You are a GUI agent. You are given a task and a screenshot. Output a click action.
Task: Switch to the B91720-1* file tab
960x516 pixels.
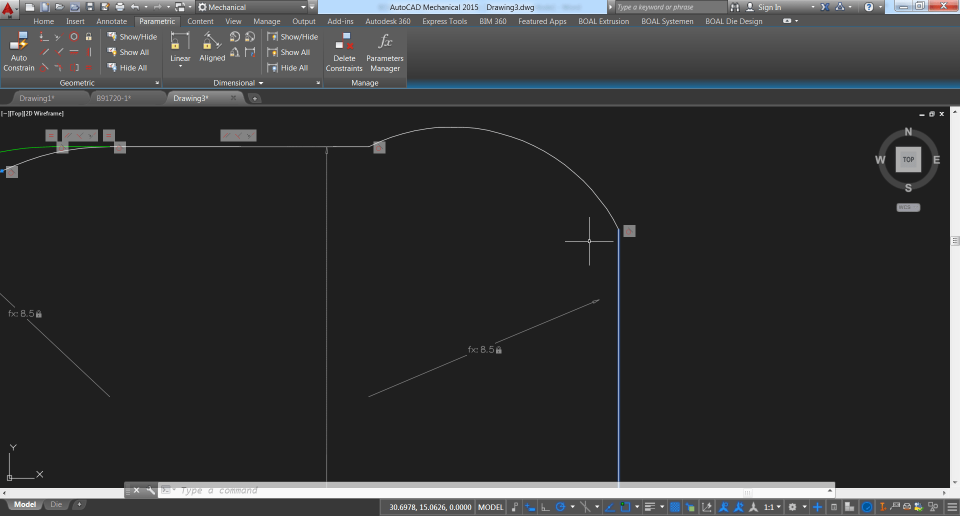[113, 98]
